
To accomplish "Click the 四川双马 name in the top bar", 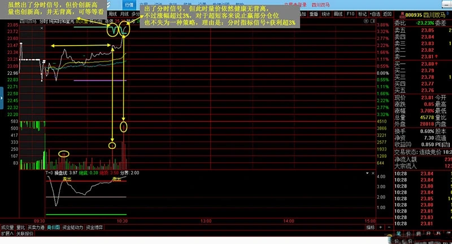I will tap(320, 5).
